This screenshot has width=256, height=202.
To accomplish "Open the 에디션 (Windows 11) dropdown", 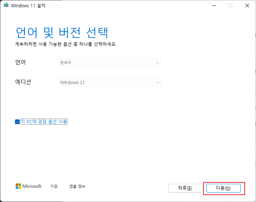I will 110,82.
